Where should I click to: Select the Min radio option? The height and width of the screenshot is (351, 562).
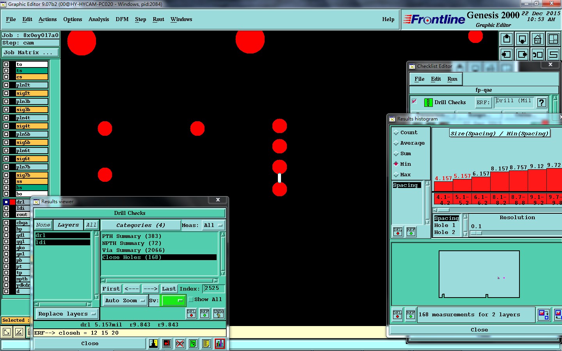click(x=396, y=164)
